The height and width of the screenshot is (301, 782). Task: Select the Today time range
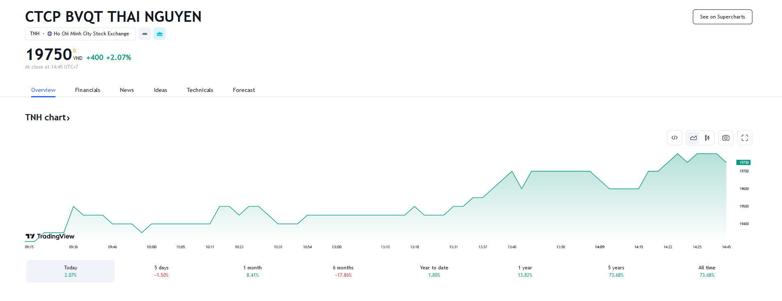point(70,271)
